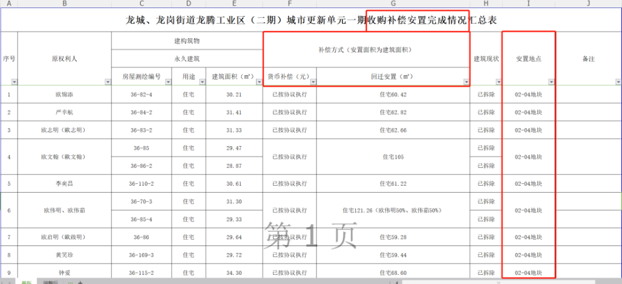Open the 安置地点 filter dropdown
The height and width of the screenshot is (284, 622).
coord(551,82)
